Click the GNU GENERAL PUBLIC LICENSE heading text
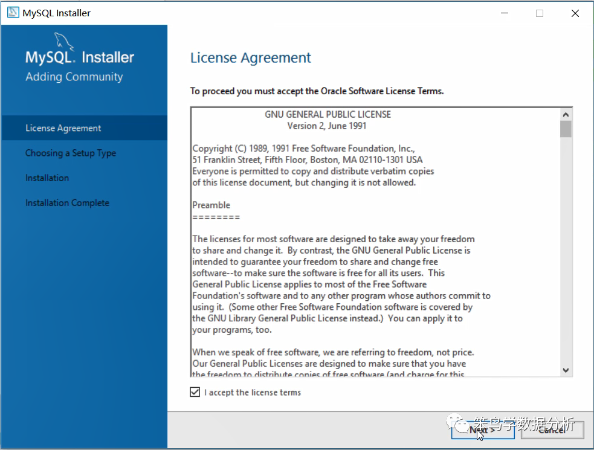This screenshot has height=450, width=594. coord(328,114)
